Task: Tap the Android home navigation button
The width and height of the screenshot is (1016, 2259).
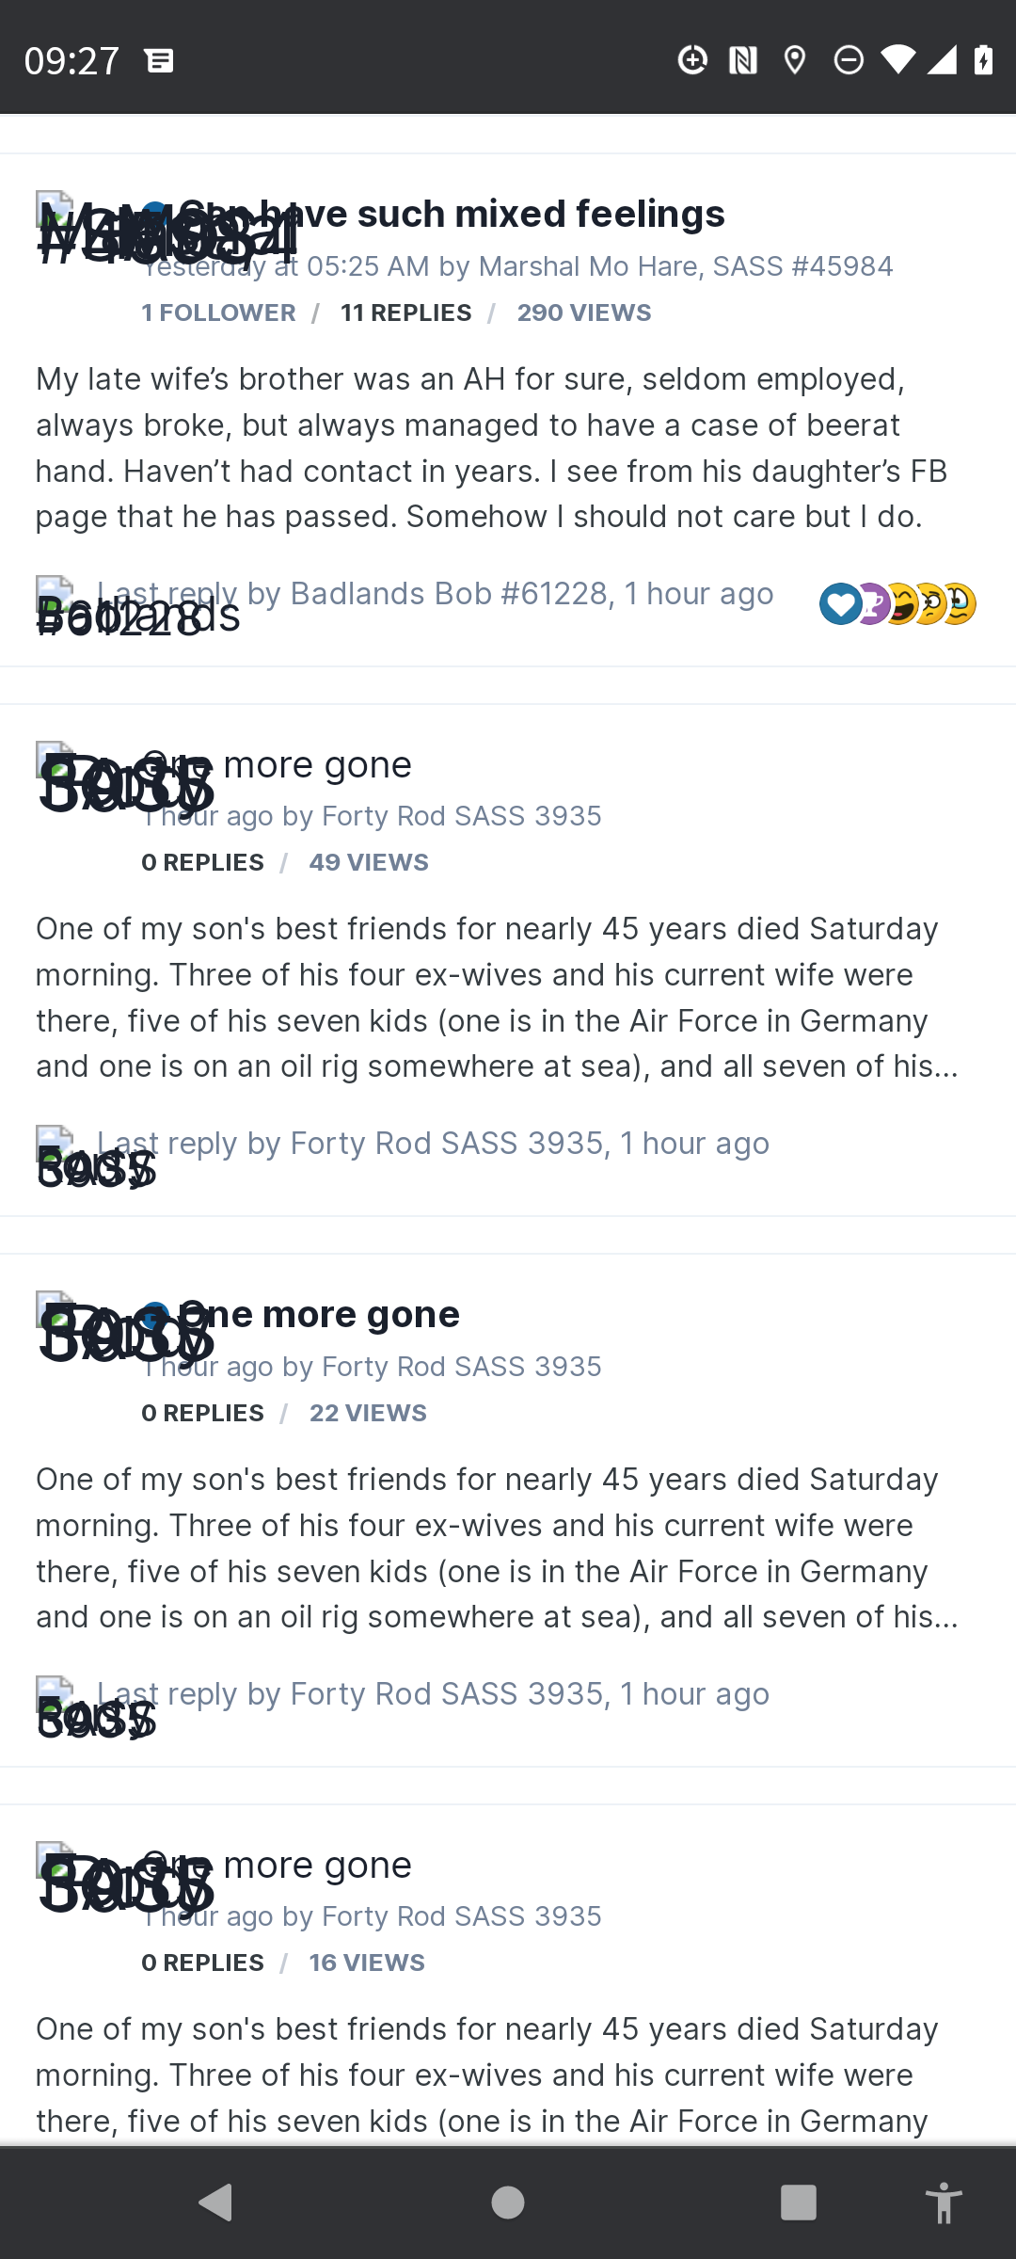Action: pyautogui.click(x=508, y=2203)
